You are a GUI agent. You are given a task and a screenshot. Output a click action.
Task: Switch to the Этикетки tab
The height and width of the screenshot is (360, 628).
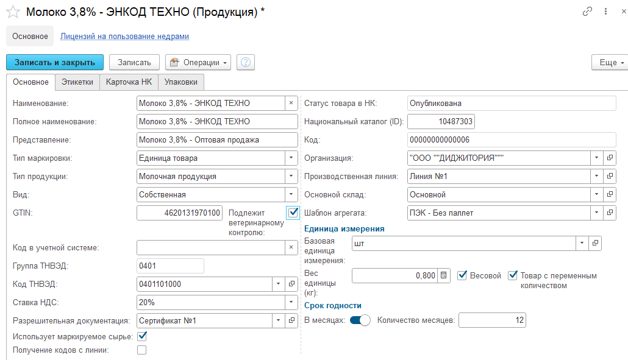click(76, 82)
